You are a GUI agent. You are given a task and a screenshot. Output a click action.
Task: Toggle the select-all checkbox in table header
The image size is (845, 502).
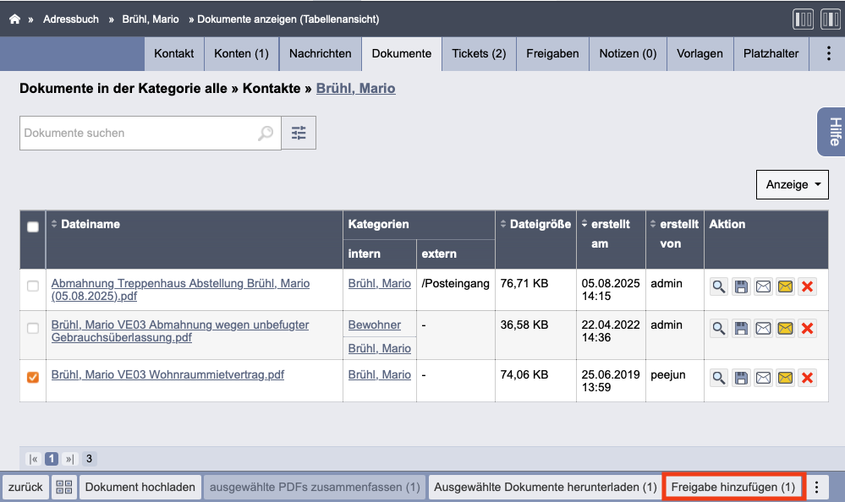coord(33,226)
